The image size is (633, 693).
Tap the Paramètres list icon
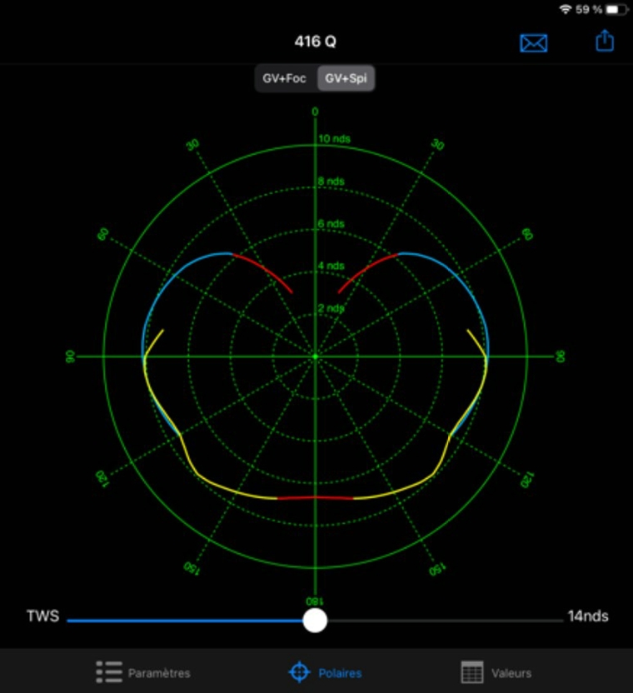[109, 672]
